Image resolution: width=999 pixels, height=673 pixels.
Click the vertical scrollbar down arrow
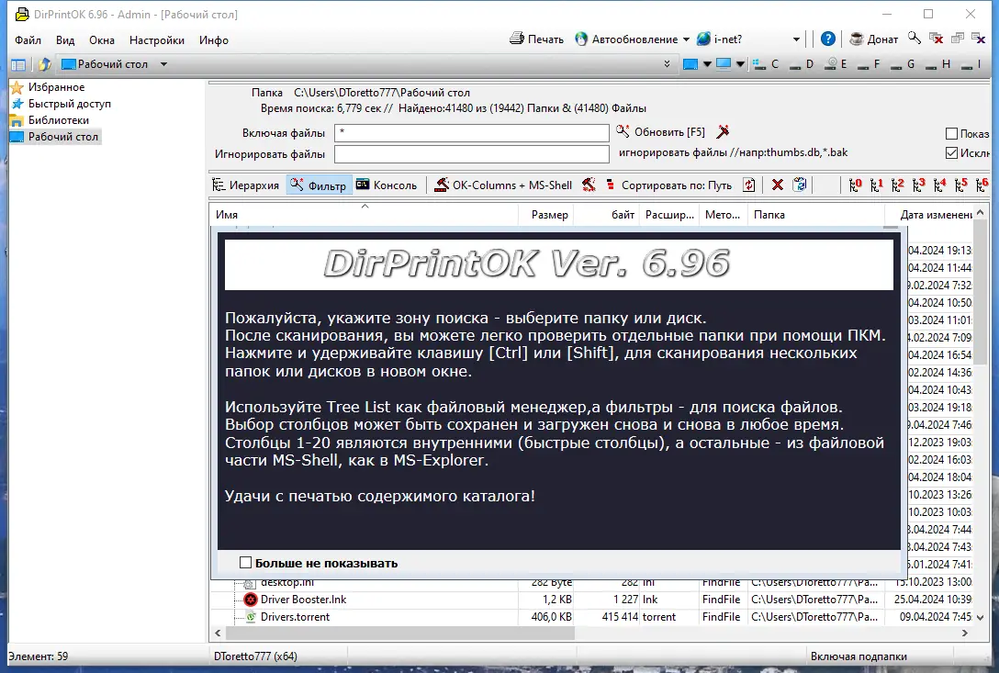click(980, 617)
